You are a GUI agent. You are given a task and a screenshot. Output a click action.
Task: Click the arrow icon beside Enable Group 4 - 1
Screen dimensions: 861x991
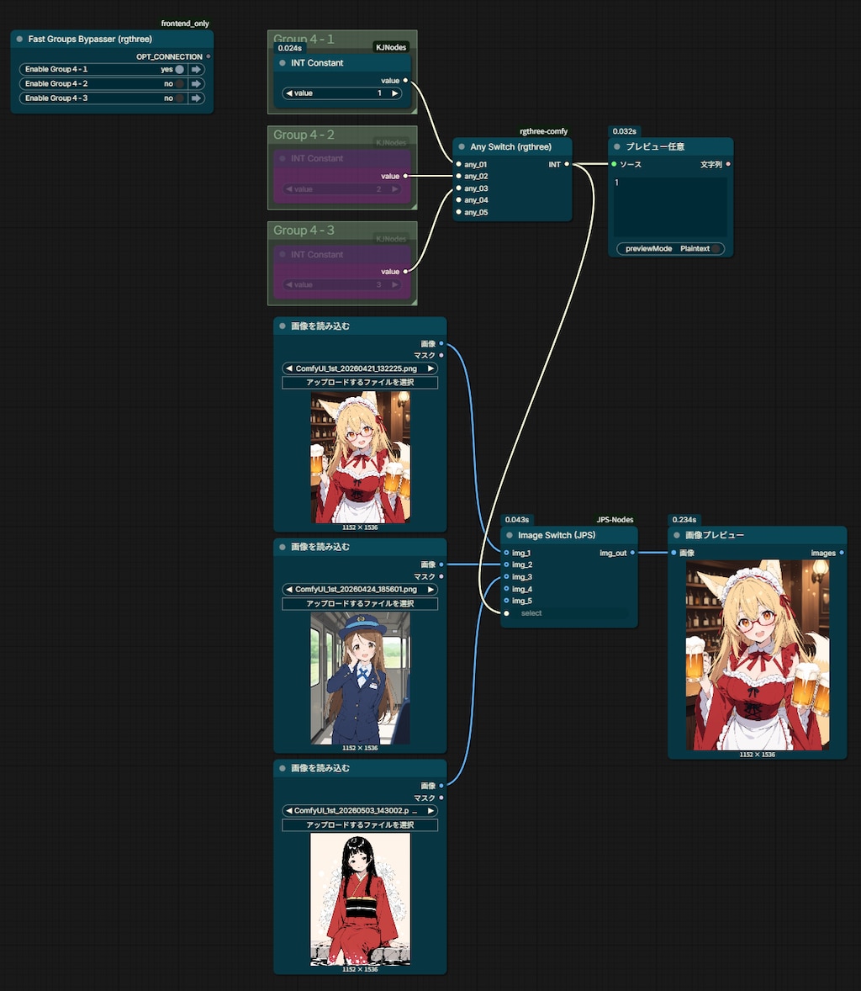pos(197,70)
